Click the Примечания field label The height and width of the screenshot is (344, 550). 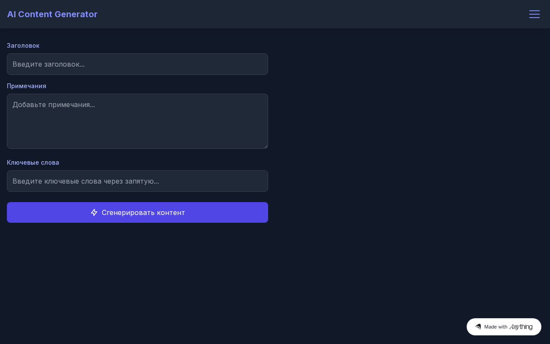click(x=27, y=86)
